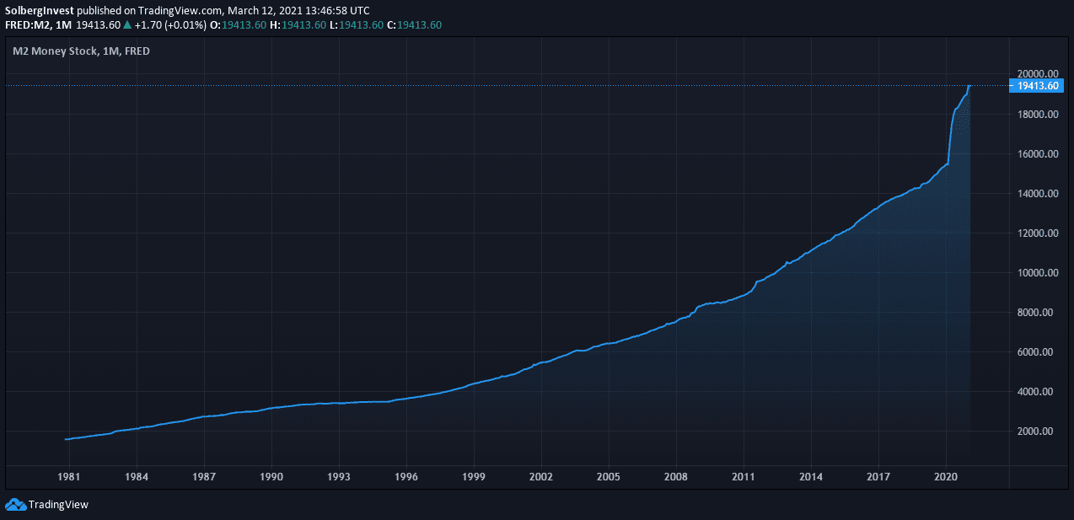The width and height of the screenshot is (1074, 520).
Task: Click the High value H:19413.60
Action: tap(298, 24)
